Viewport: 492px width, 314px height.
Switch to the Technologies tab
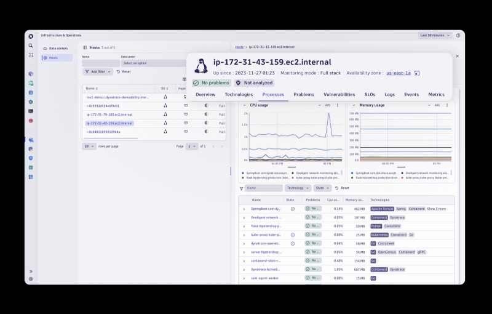coord(239,95)
